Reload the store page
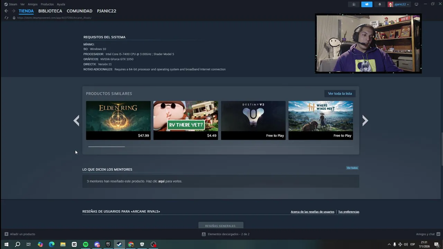The image size is (443, 249). click(x=6, y=18)
